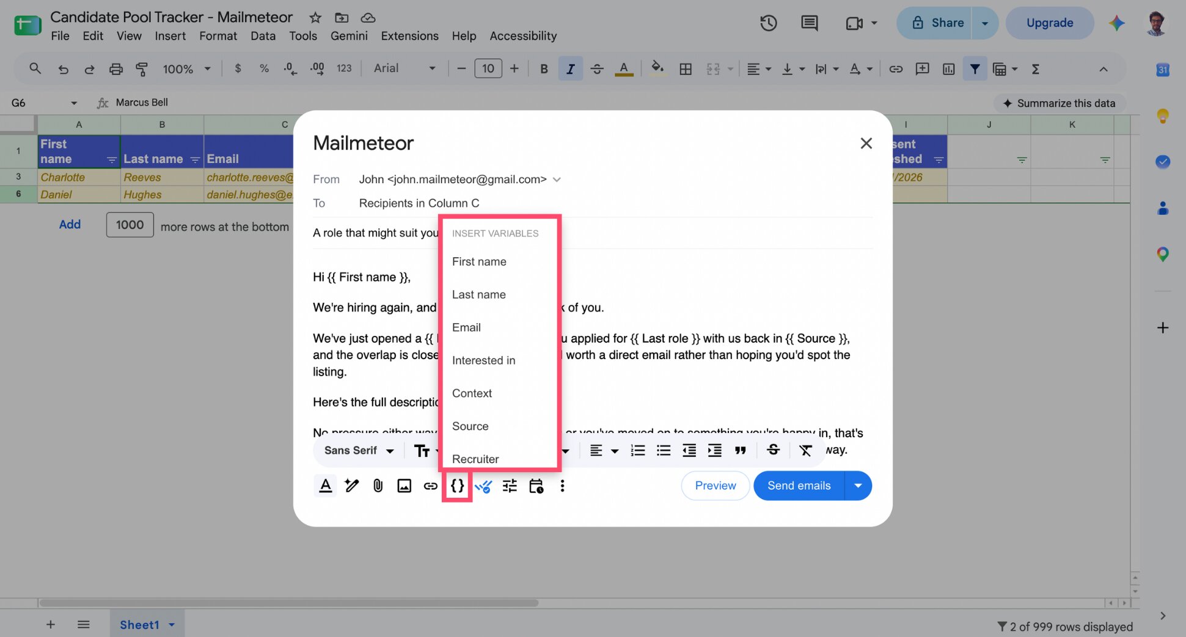Screen dimensions: 1186x637
Task: Open the File menu
Action: point(60,36)
